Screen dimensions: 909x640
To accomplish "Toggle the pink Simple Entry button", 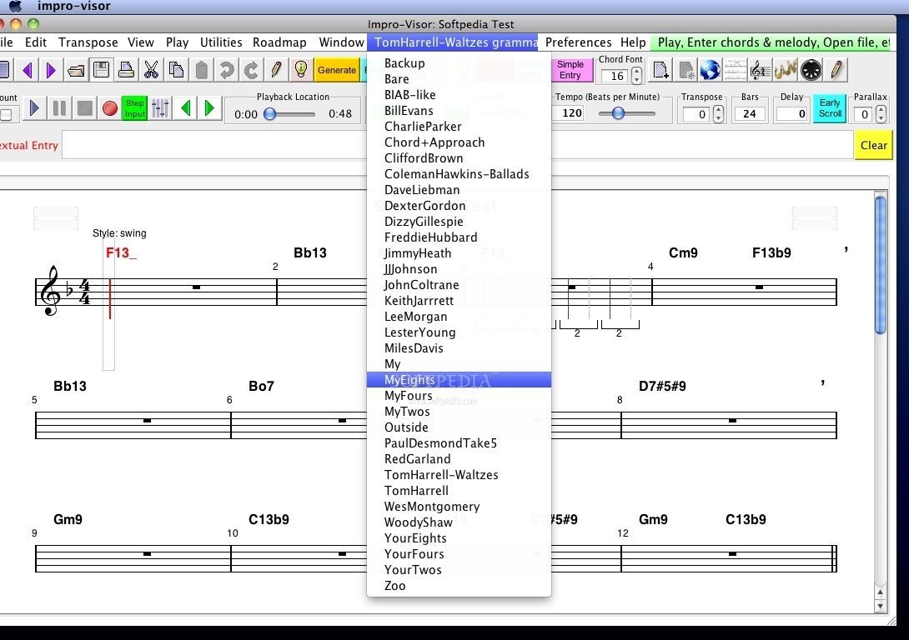I will 570,70.
